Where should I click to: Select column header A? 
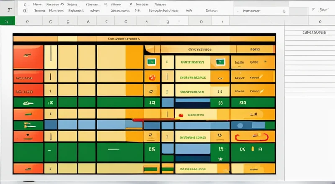coord(88,21)
